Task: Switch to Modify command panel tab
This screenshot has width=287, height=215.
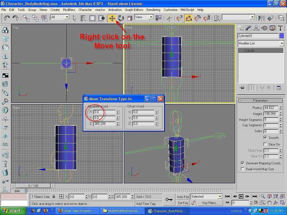Action: [x=248, y=28]
